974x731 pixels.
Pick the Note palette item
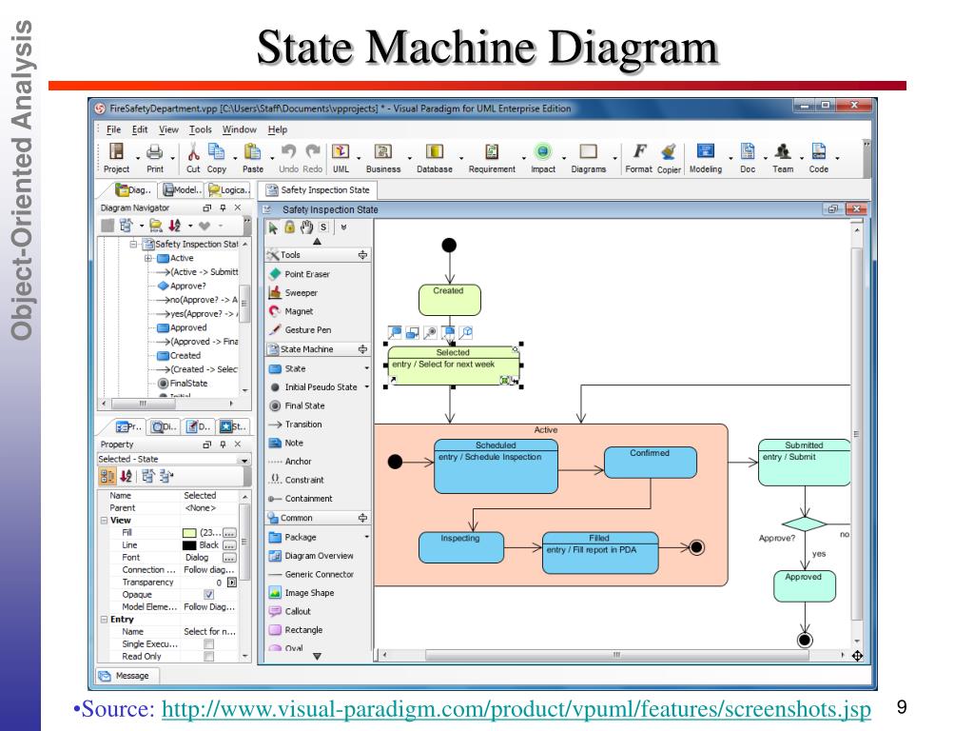point(286,444)
